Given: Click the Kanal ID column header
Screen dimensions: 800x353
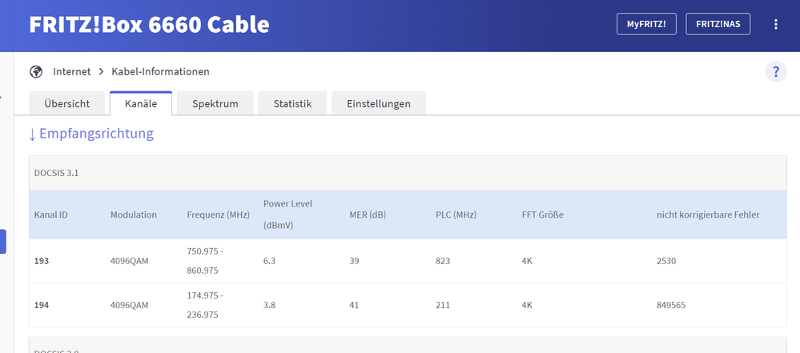Looking at the screenshot, I should [50, 215].
